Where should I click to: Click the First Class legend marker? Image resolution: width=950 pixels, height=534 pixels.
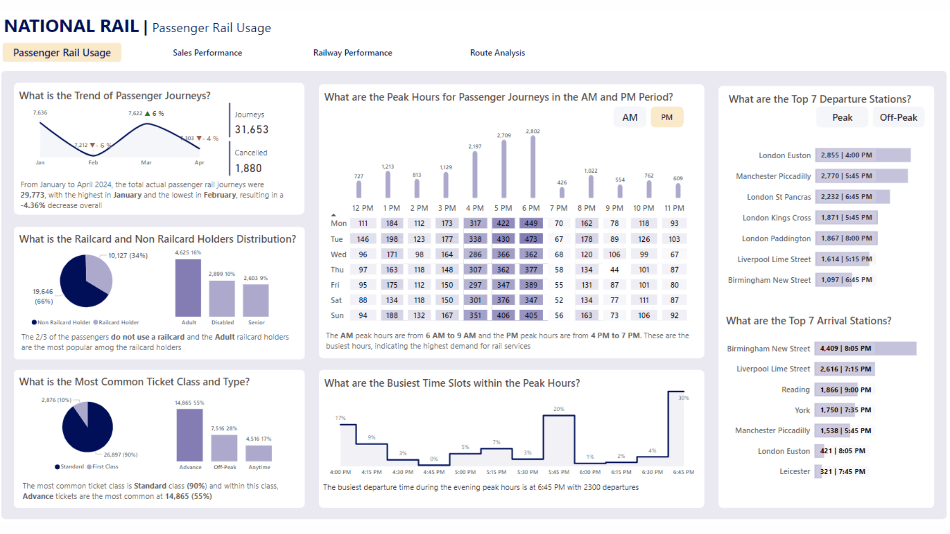point(89,467)
